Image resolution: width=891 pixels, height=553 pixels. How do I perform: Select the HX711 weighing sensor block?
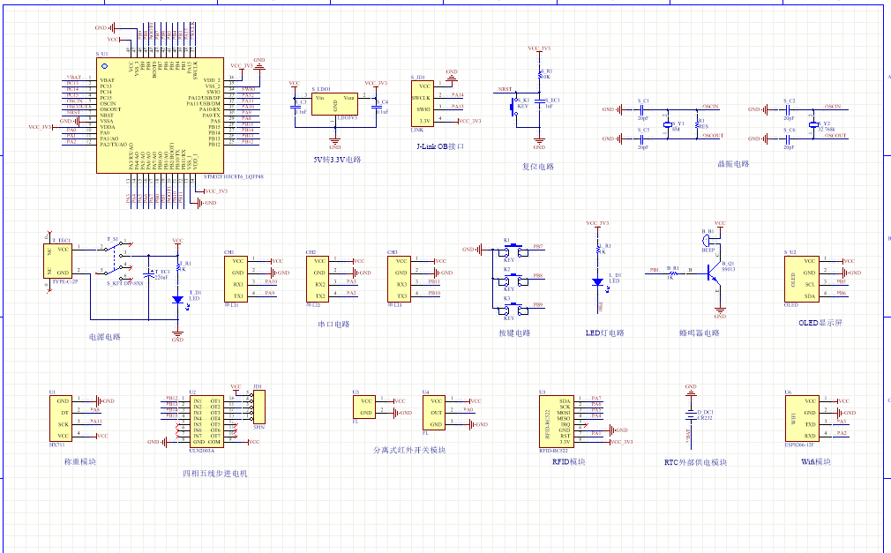[64, 418]
